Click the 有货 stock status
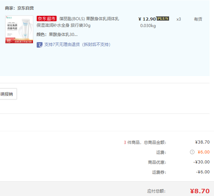214x196 pixels. tap(198, 19)
